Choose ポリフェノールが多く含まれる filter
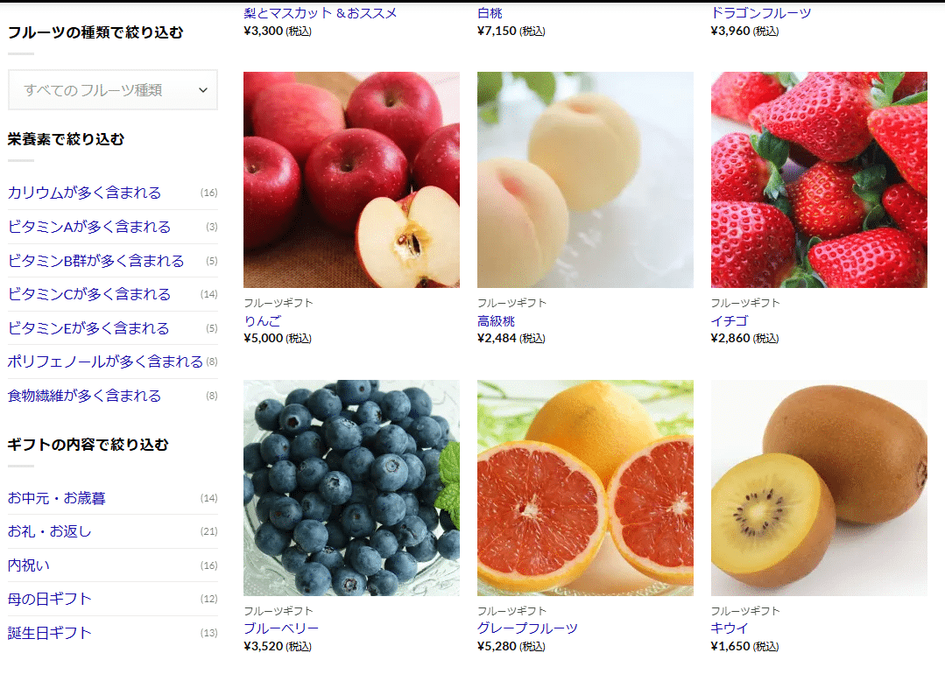 [105, 362]
